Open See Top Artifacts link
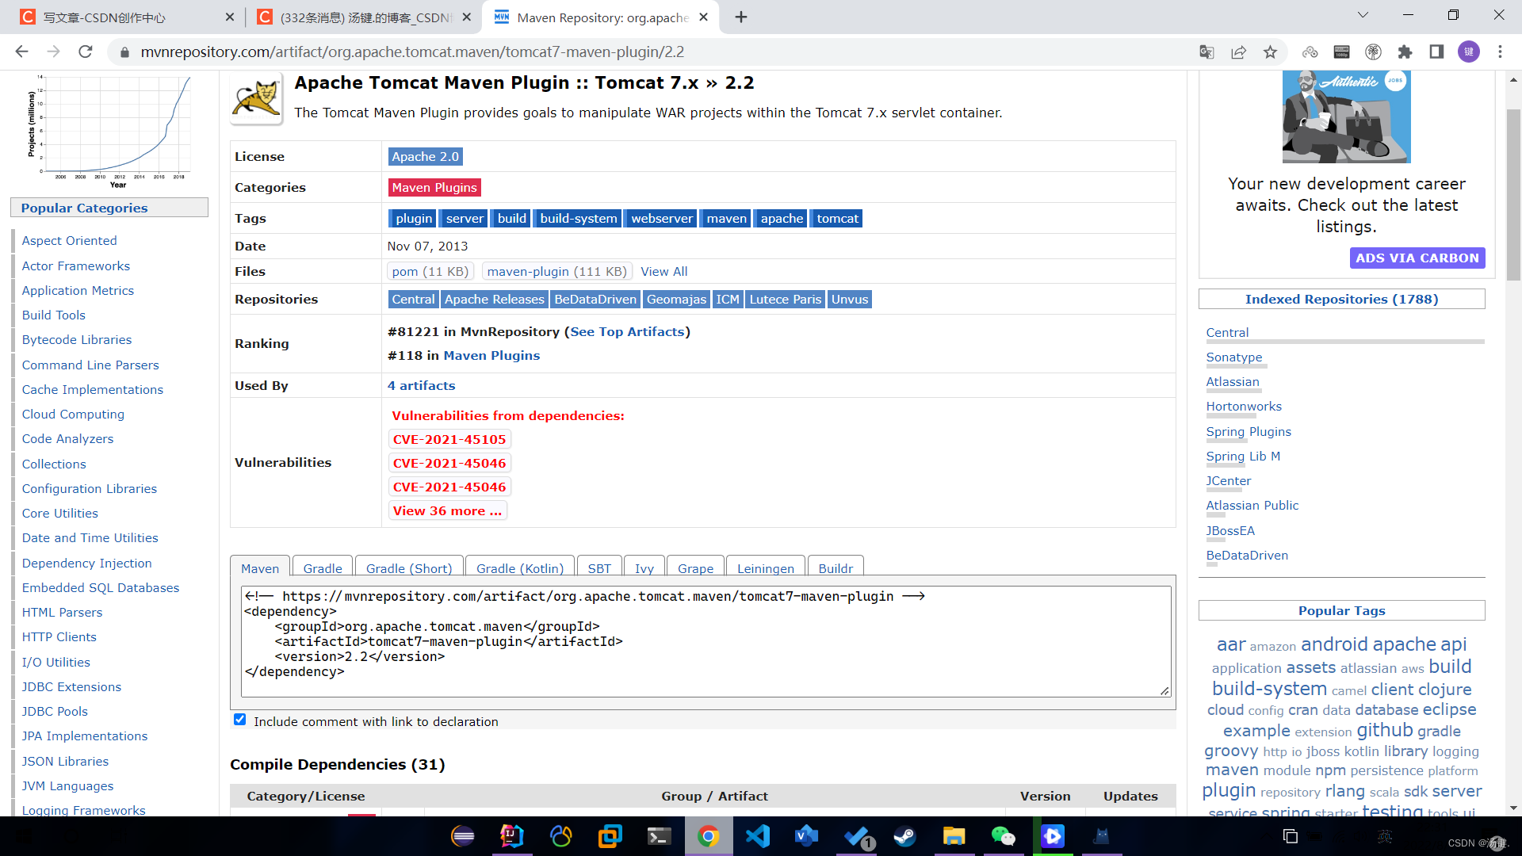 627,332
